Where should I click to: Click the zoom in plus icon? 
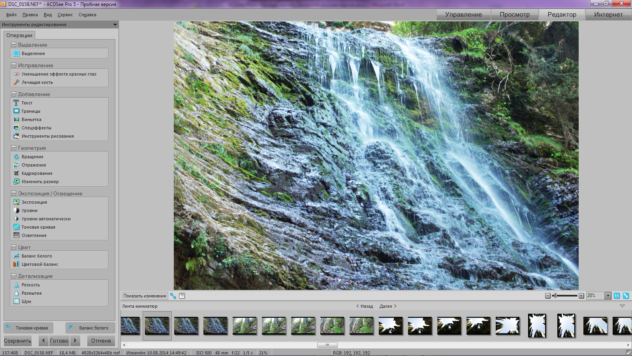point(581,296)
